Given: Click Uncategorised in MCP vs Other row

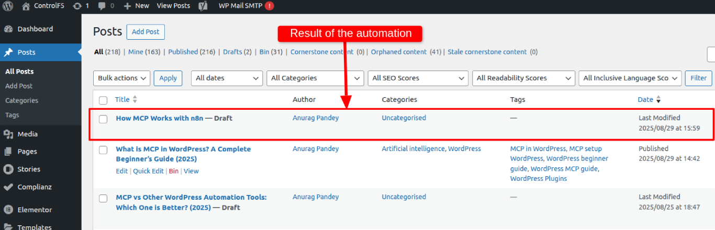Looking at the screenshot, I should (x=404, y=197).
